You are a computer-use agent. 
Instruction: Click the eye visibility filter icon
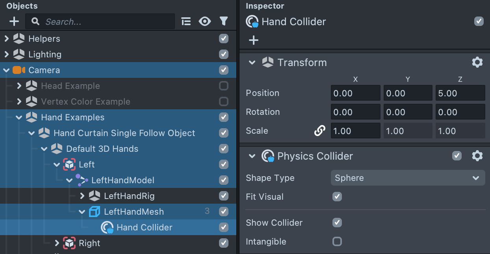[205, 21]
